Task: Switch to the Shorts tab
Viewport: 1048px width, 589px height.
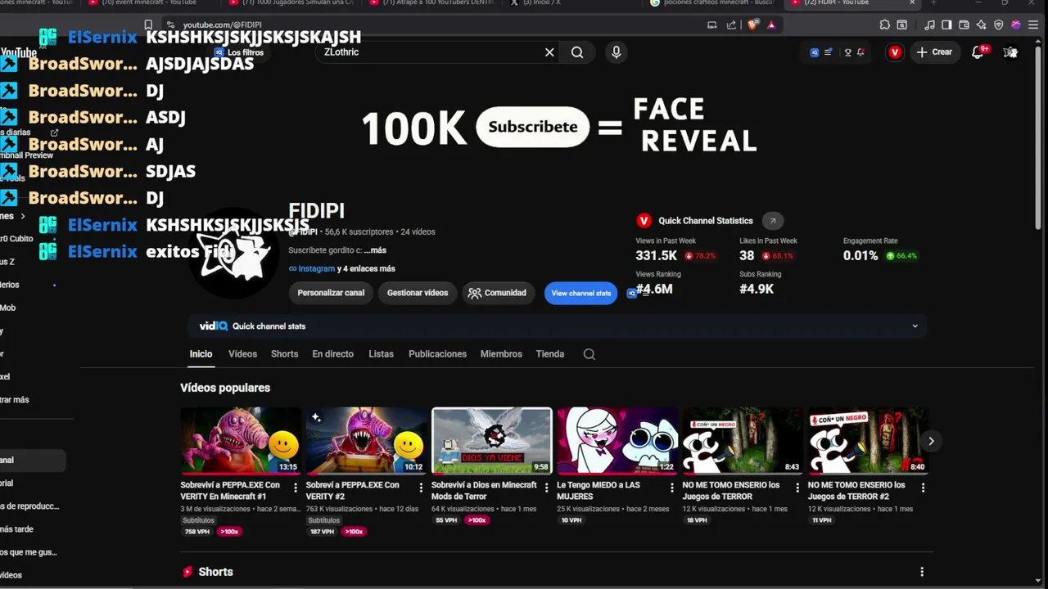Action: tap(284, 354)
